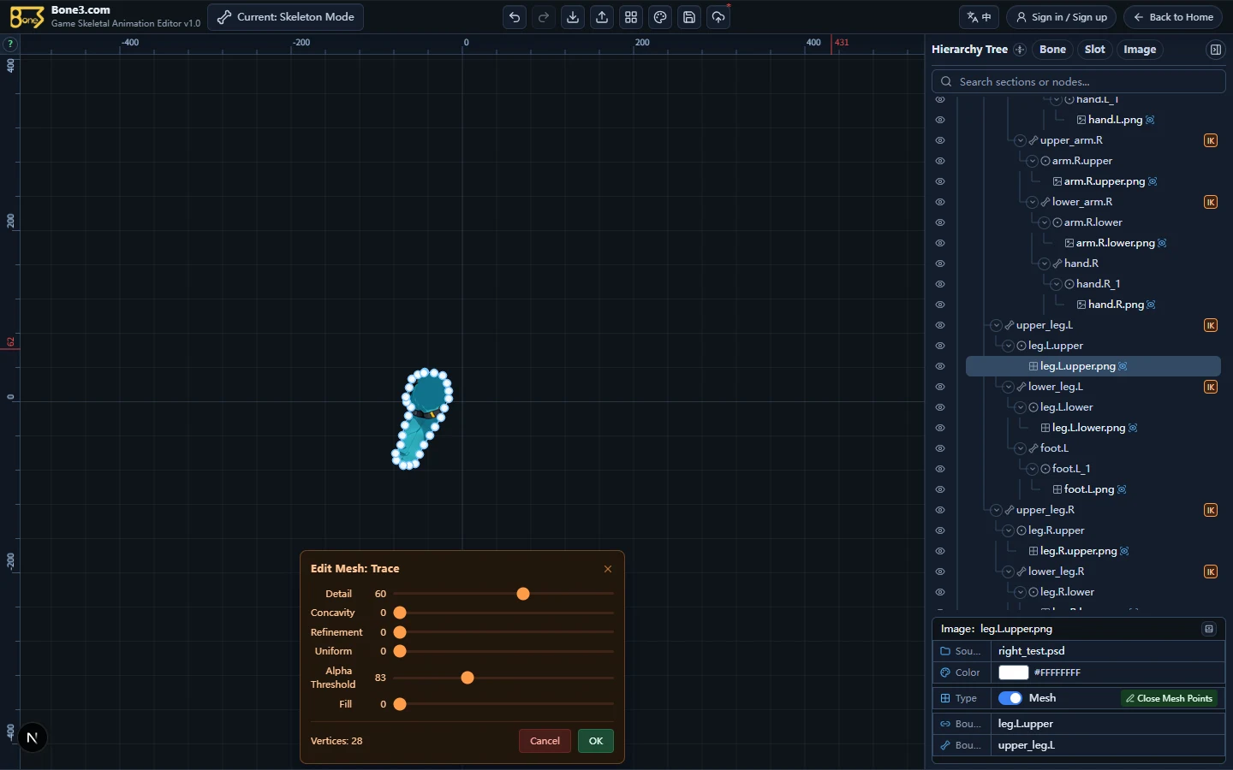Click the IK badge on upper_arm.R
Viewport: 1233px width, 770px height.
click(x=1211, y=140)
